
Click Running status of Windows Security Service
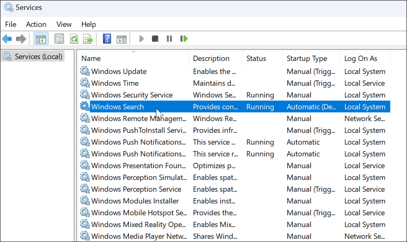coord(260,95)
